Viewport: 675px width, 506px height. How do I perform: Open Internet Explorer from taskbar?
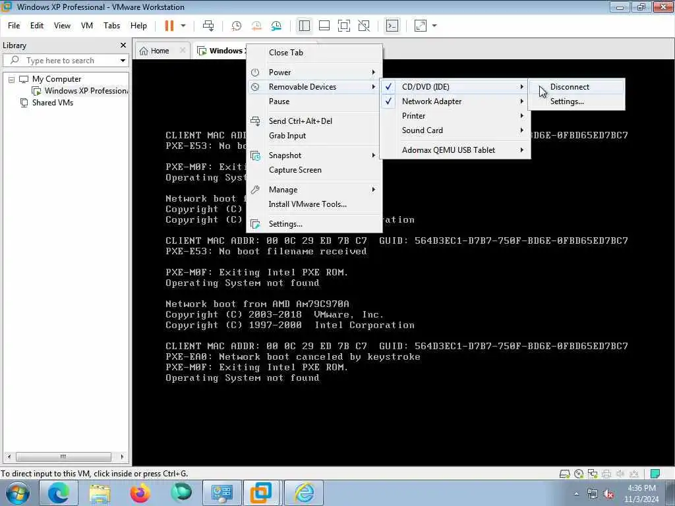coord(304,493)
